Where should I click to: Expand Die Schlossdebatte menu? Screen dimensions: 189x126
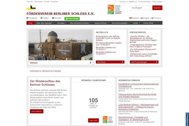coord(121,23)
